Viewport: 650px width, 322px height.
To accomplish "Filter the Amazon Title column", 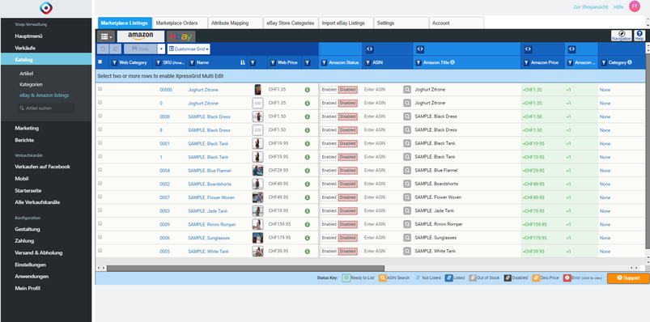I will point(418,62).
